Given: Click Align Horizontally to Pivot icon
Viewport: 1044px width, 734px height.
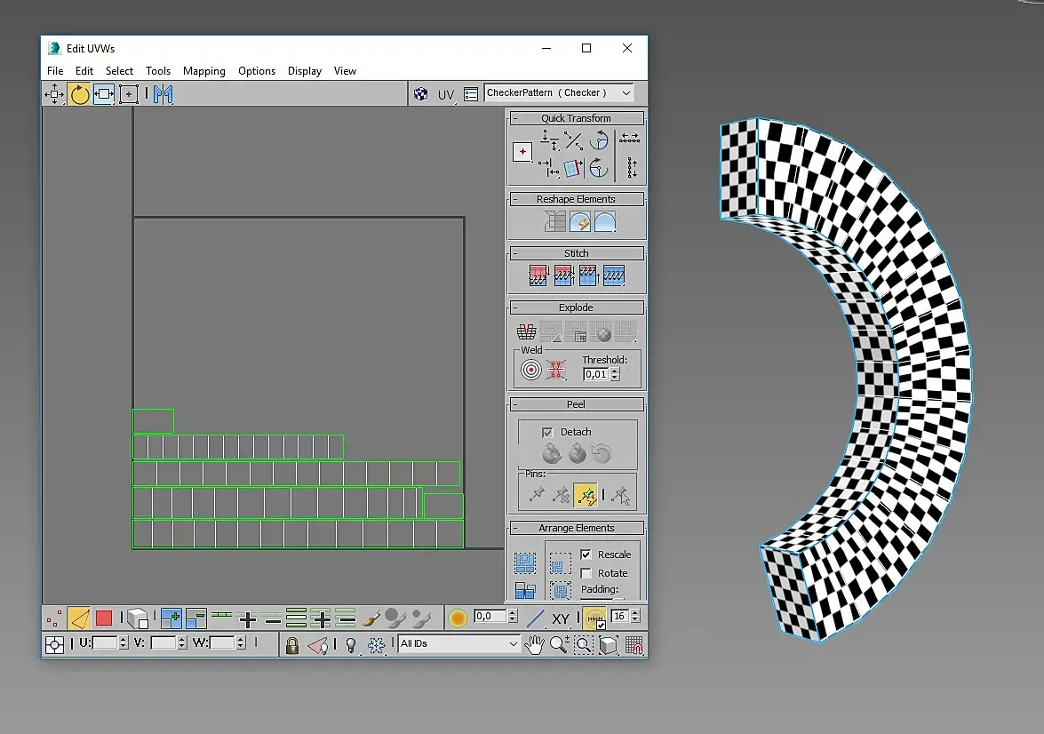Looking at the screenshot, I should pos(549,140).
